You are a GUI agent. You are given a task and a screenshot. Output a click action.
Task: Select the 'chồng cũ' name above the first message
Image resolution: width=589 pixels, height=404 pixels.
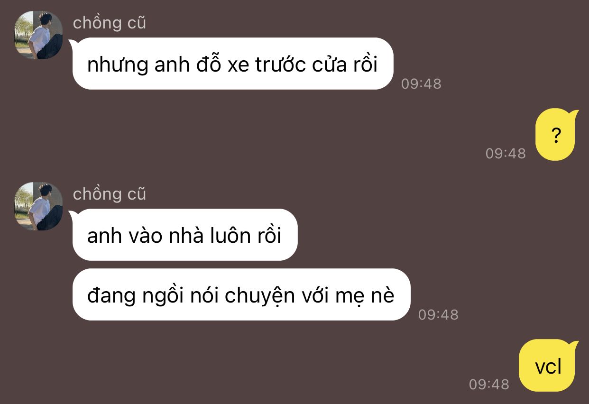110,22
